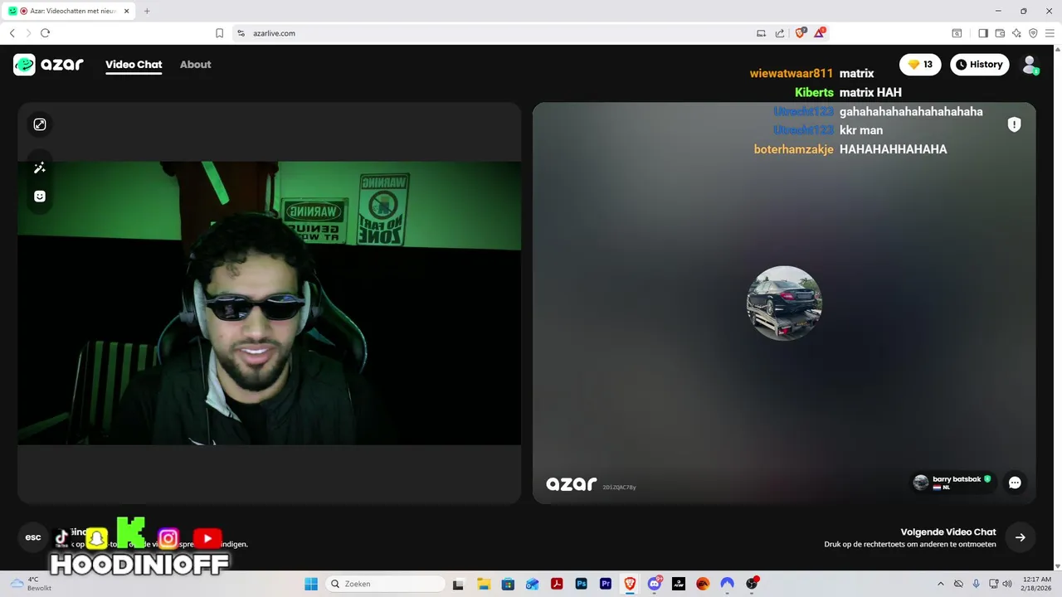The width and height of the screenshot is (1062, 597).
Task: Open a new browser tab
Action: pos(147,11)
